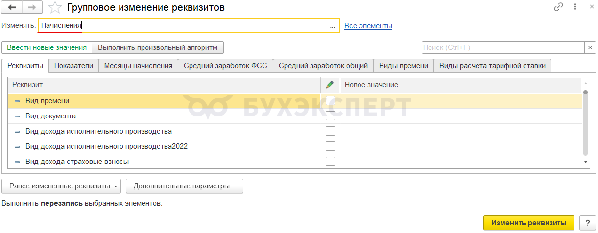This screenshot has width=598, height=233.
Task: Open Дополнительные параметры dialog
Action: click(185, 186)
